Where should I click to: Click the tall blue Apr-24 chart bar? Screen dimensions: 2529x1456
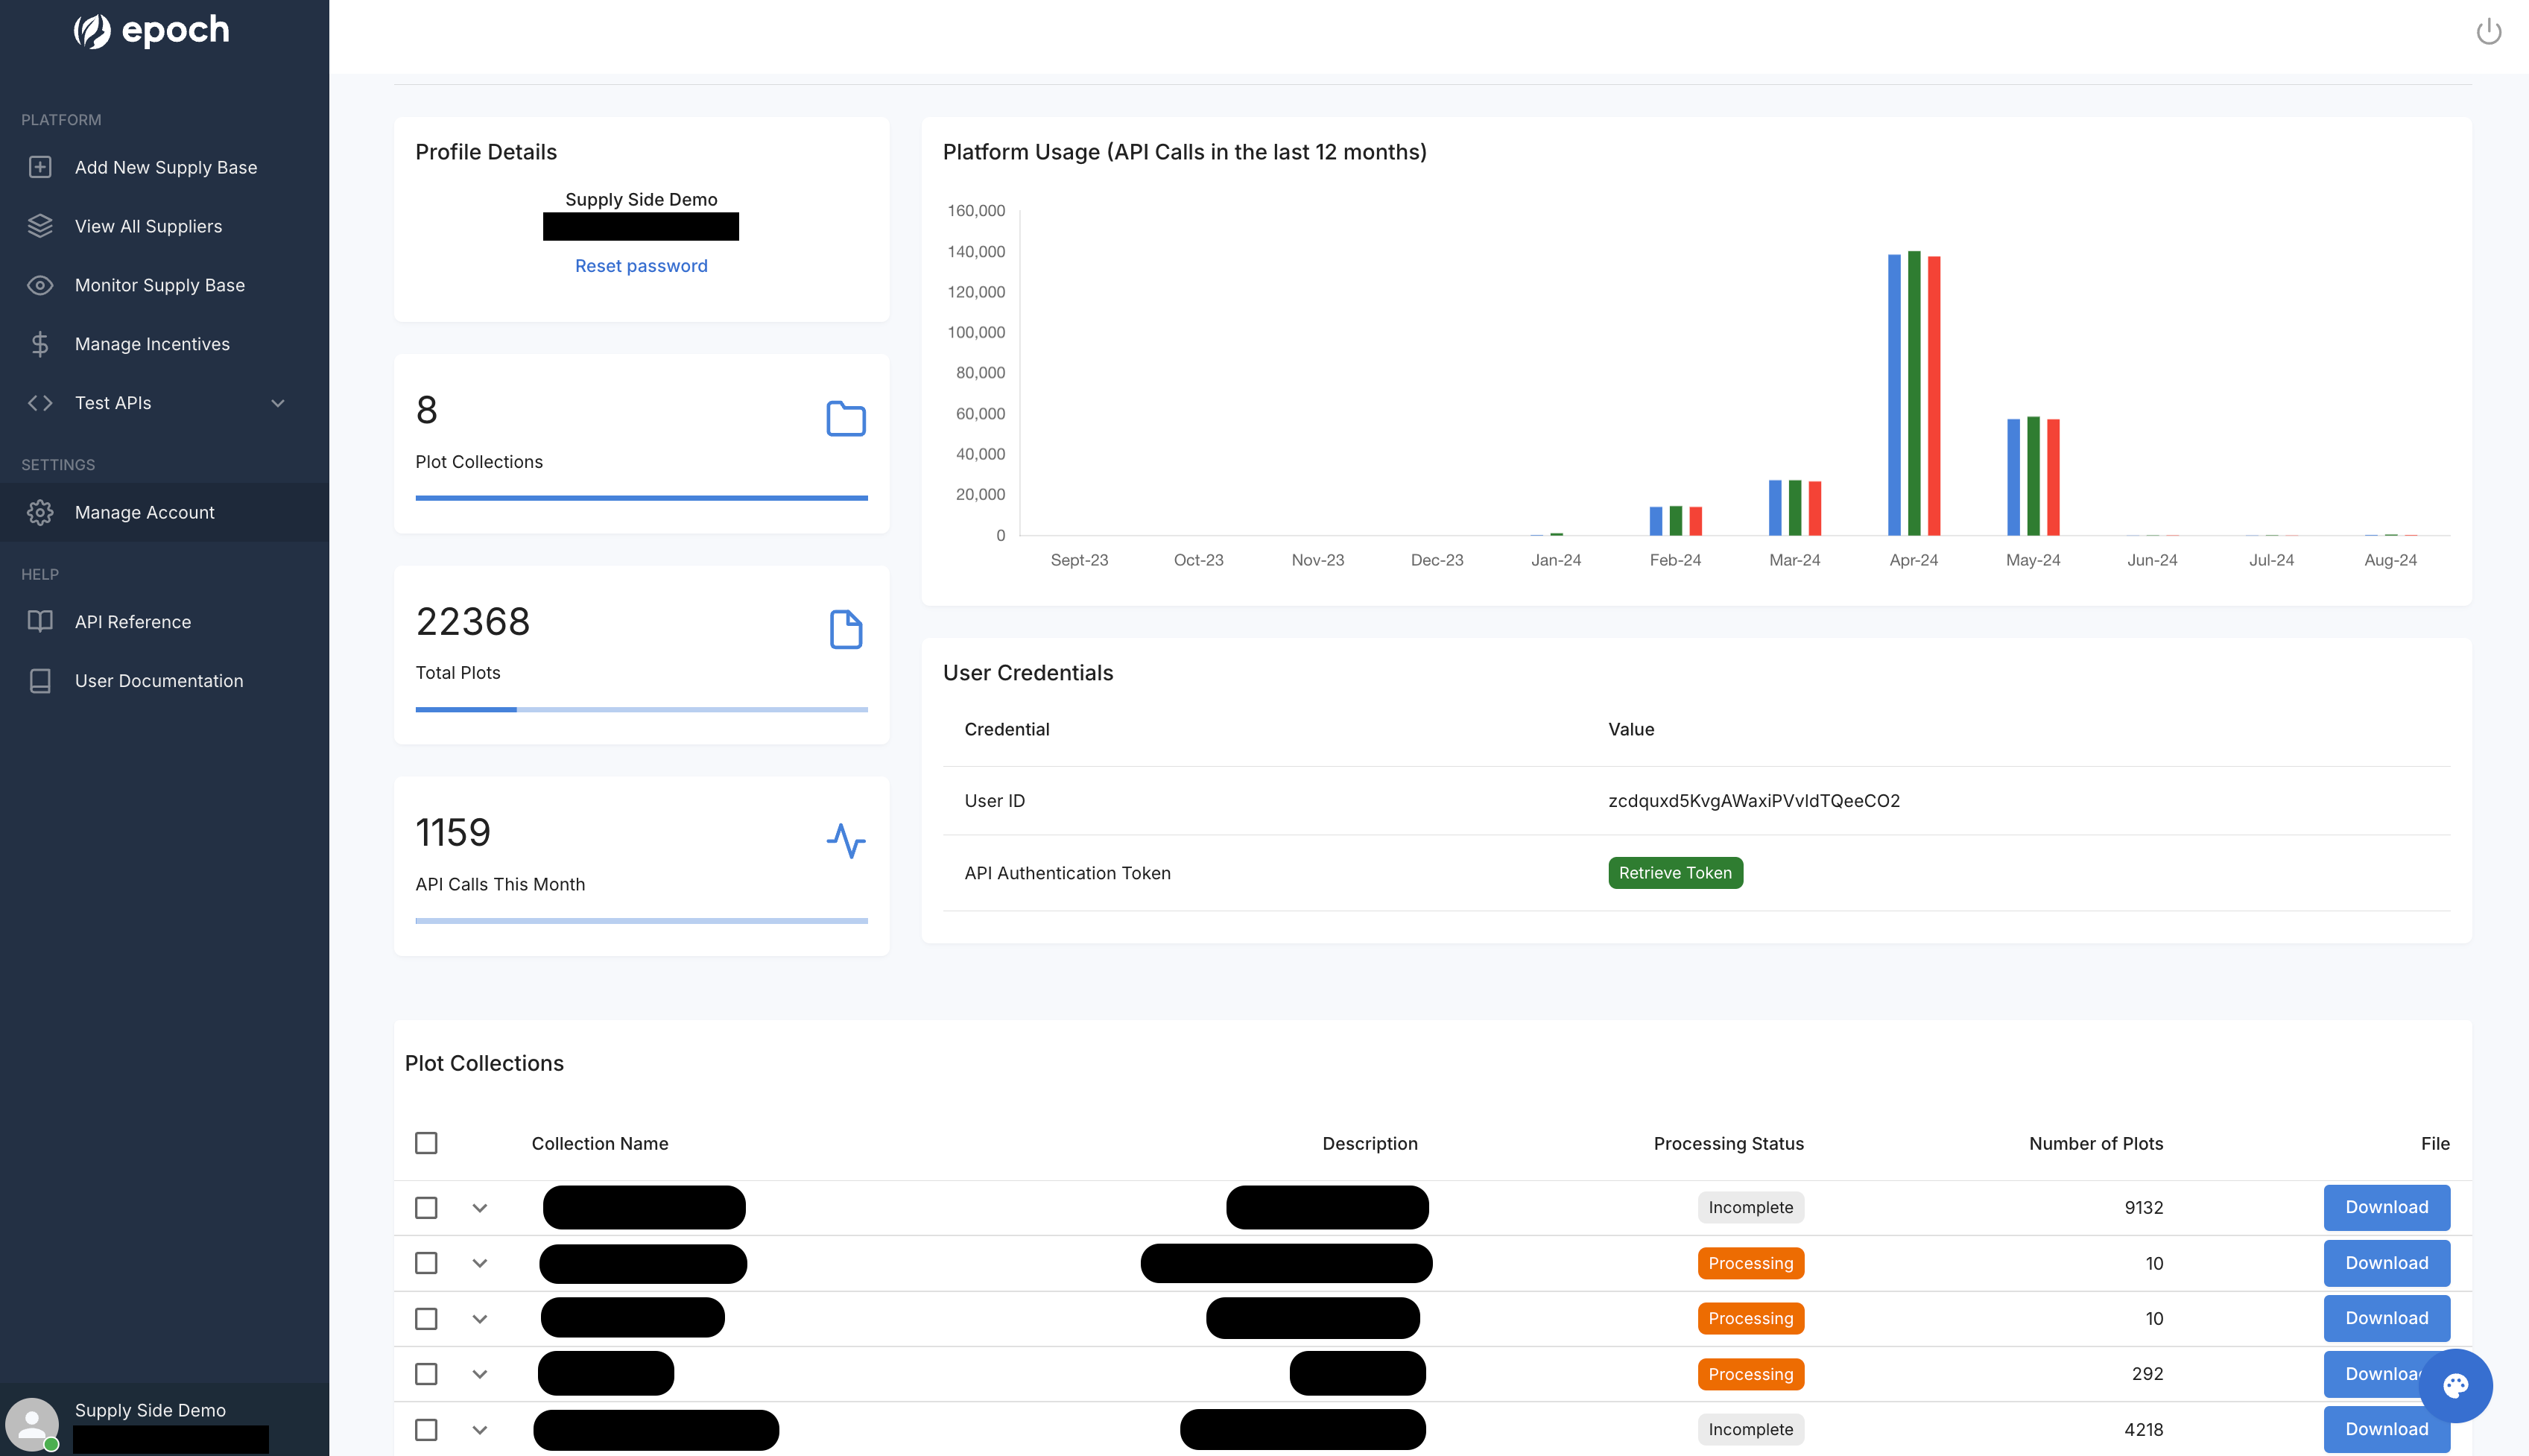pyautogui.click(x=1894, y=395)
